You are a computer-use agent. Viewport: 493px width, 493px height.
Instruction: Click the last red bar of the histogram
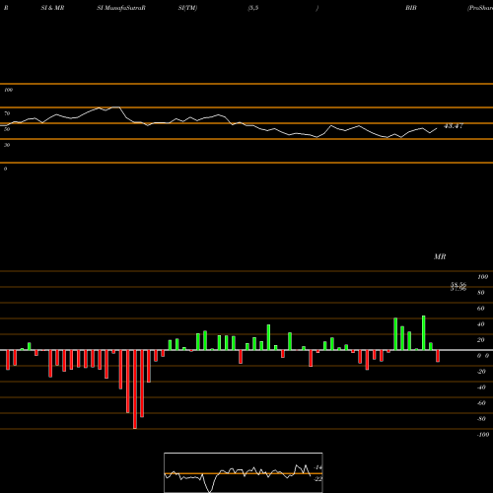pyautogui.click(x=438, y=356)
